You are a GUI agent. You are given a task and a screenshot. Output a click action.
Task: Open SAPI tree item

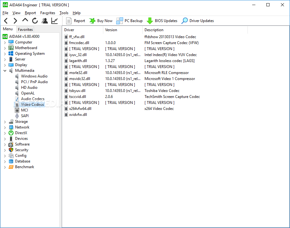(25, 116)
